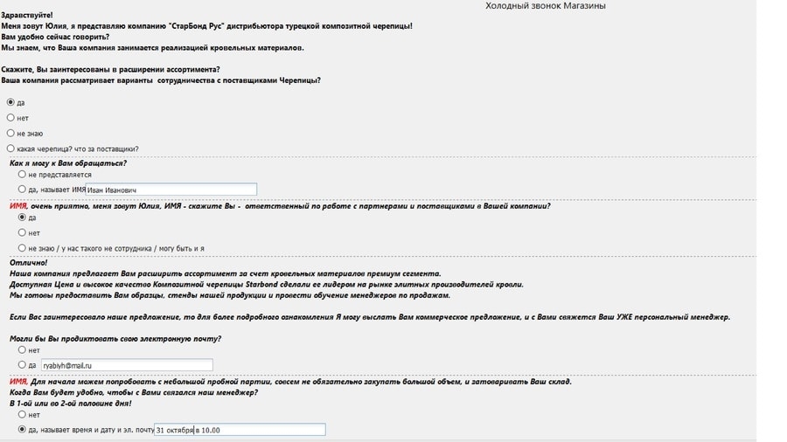This screenshot has width=787, height=442.
Task: Choose 'не представляется' radio button
Action: [22, 175]
